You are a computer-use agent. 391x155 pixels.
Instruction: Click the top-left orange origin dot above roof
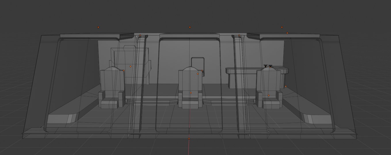[98, 27]
